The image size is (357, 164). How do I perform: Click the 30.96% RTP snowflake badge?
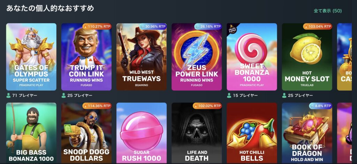pyautogui.click(x=153, y=26)
